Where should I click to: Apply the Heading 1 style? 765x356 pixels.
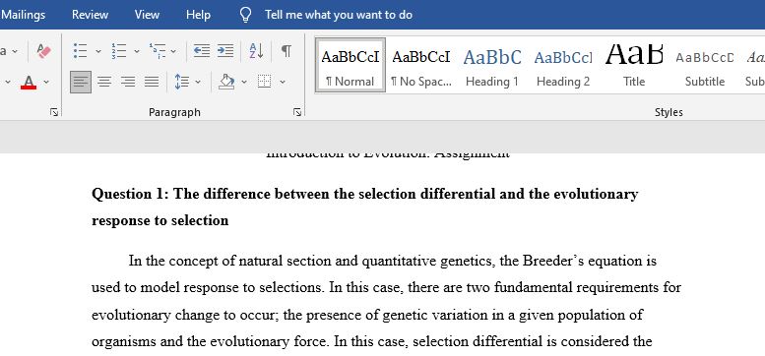coord(492,65)
